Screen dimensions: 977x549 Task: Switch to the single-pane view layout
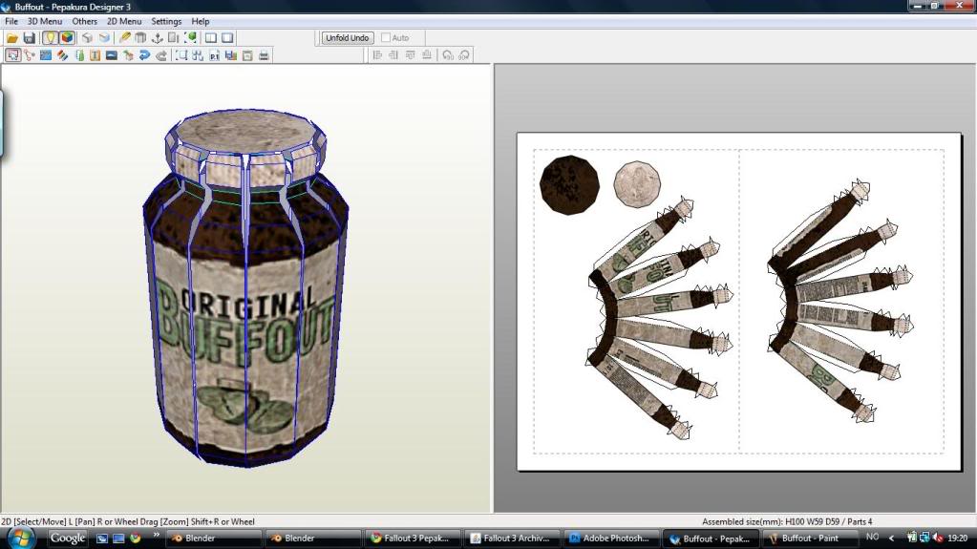228,38
